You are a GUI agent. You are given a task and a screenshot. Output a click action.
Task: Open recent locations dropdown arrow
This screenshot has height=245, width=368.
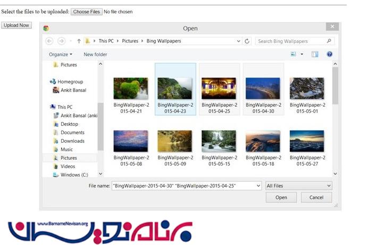(x=71, y=41)
